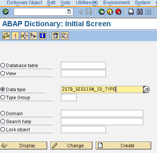Collapse the command field with the triangle arrow
157x153 pixels.
[x=80, y=12]
